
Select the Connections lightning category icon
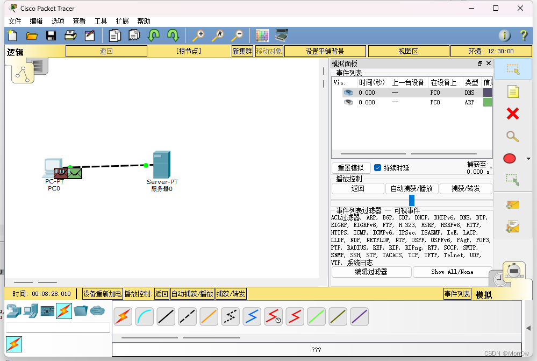(x=64, y=311)
